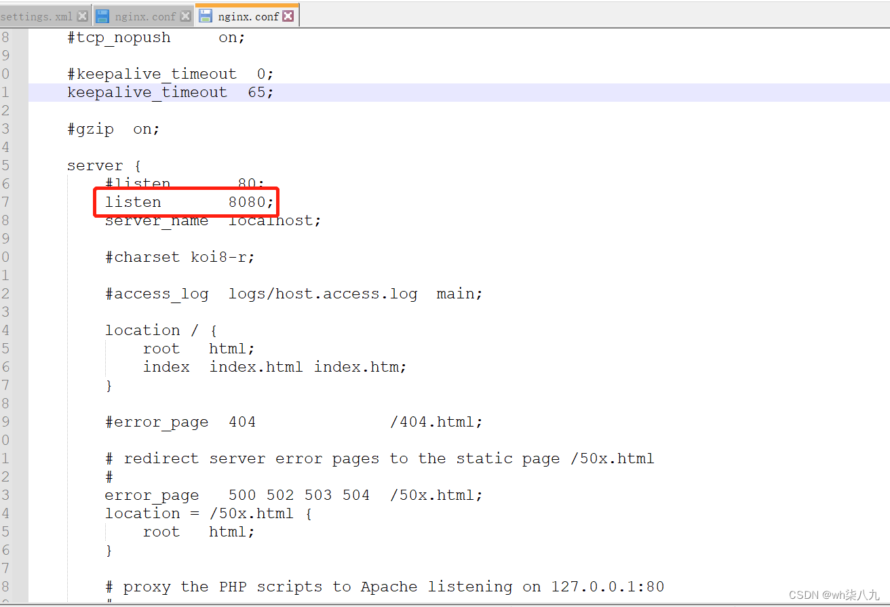Click the 'location / {' line
Image resolution: width=890 pixels, height=607 pixels.
161,331
